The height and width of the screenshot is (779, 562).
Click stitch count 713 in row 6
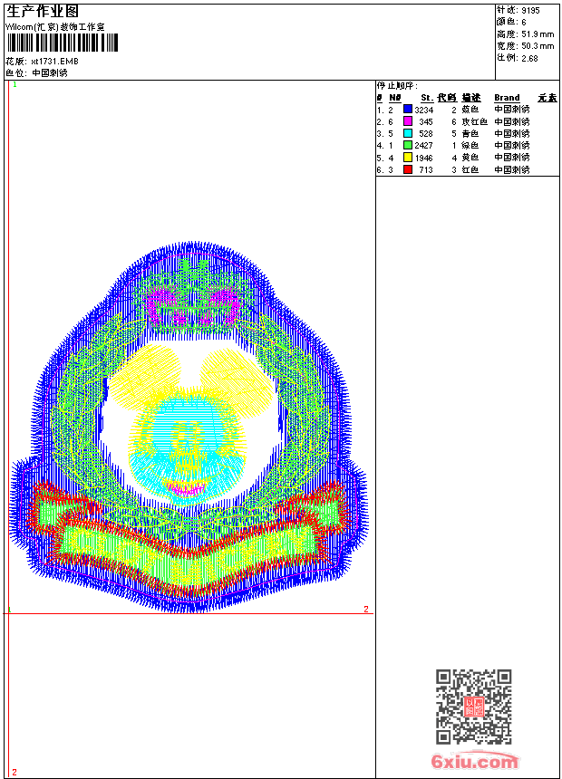(426, 170)
